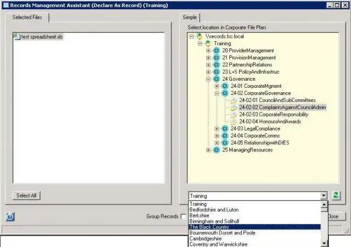Click folder icon of 24-02-02 ComplaintsAgainstCouncilAdmin
The image size is (351, 247).
(234, 108)
